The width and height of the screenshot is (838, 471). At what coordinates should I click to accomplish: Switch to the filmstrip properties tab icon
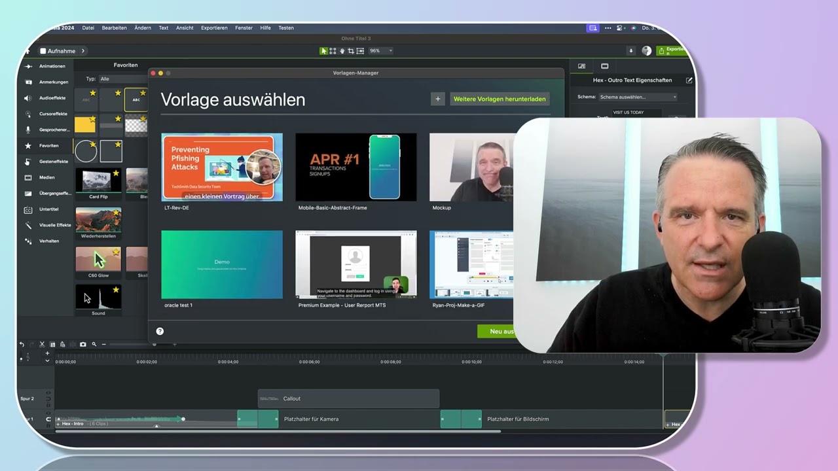[604, 66]
